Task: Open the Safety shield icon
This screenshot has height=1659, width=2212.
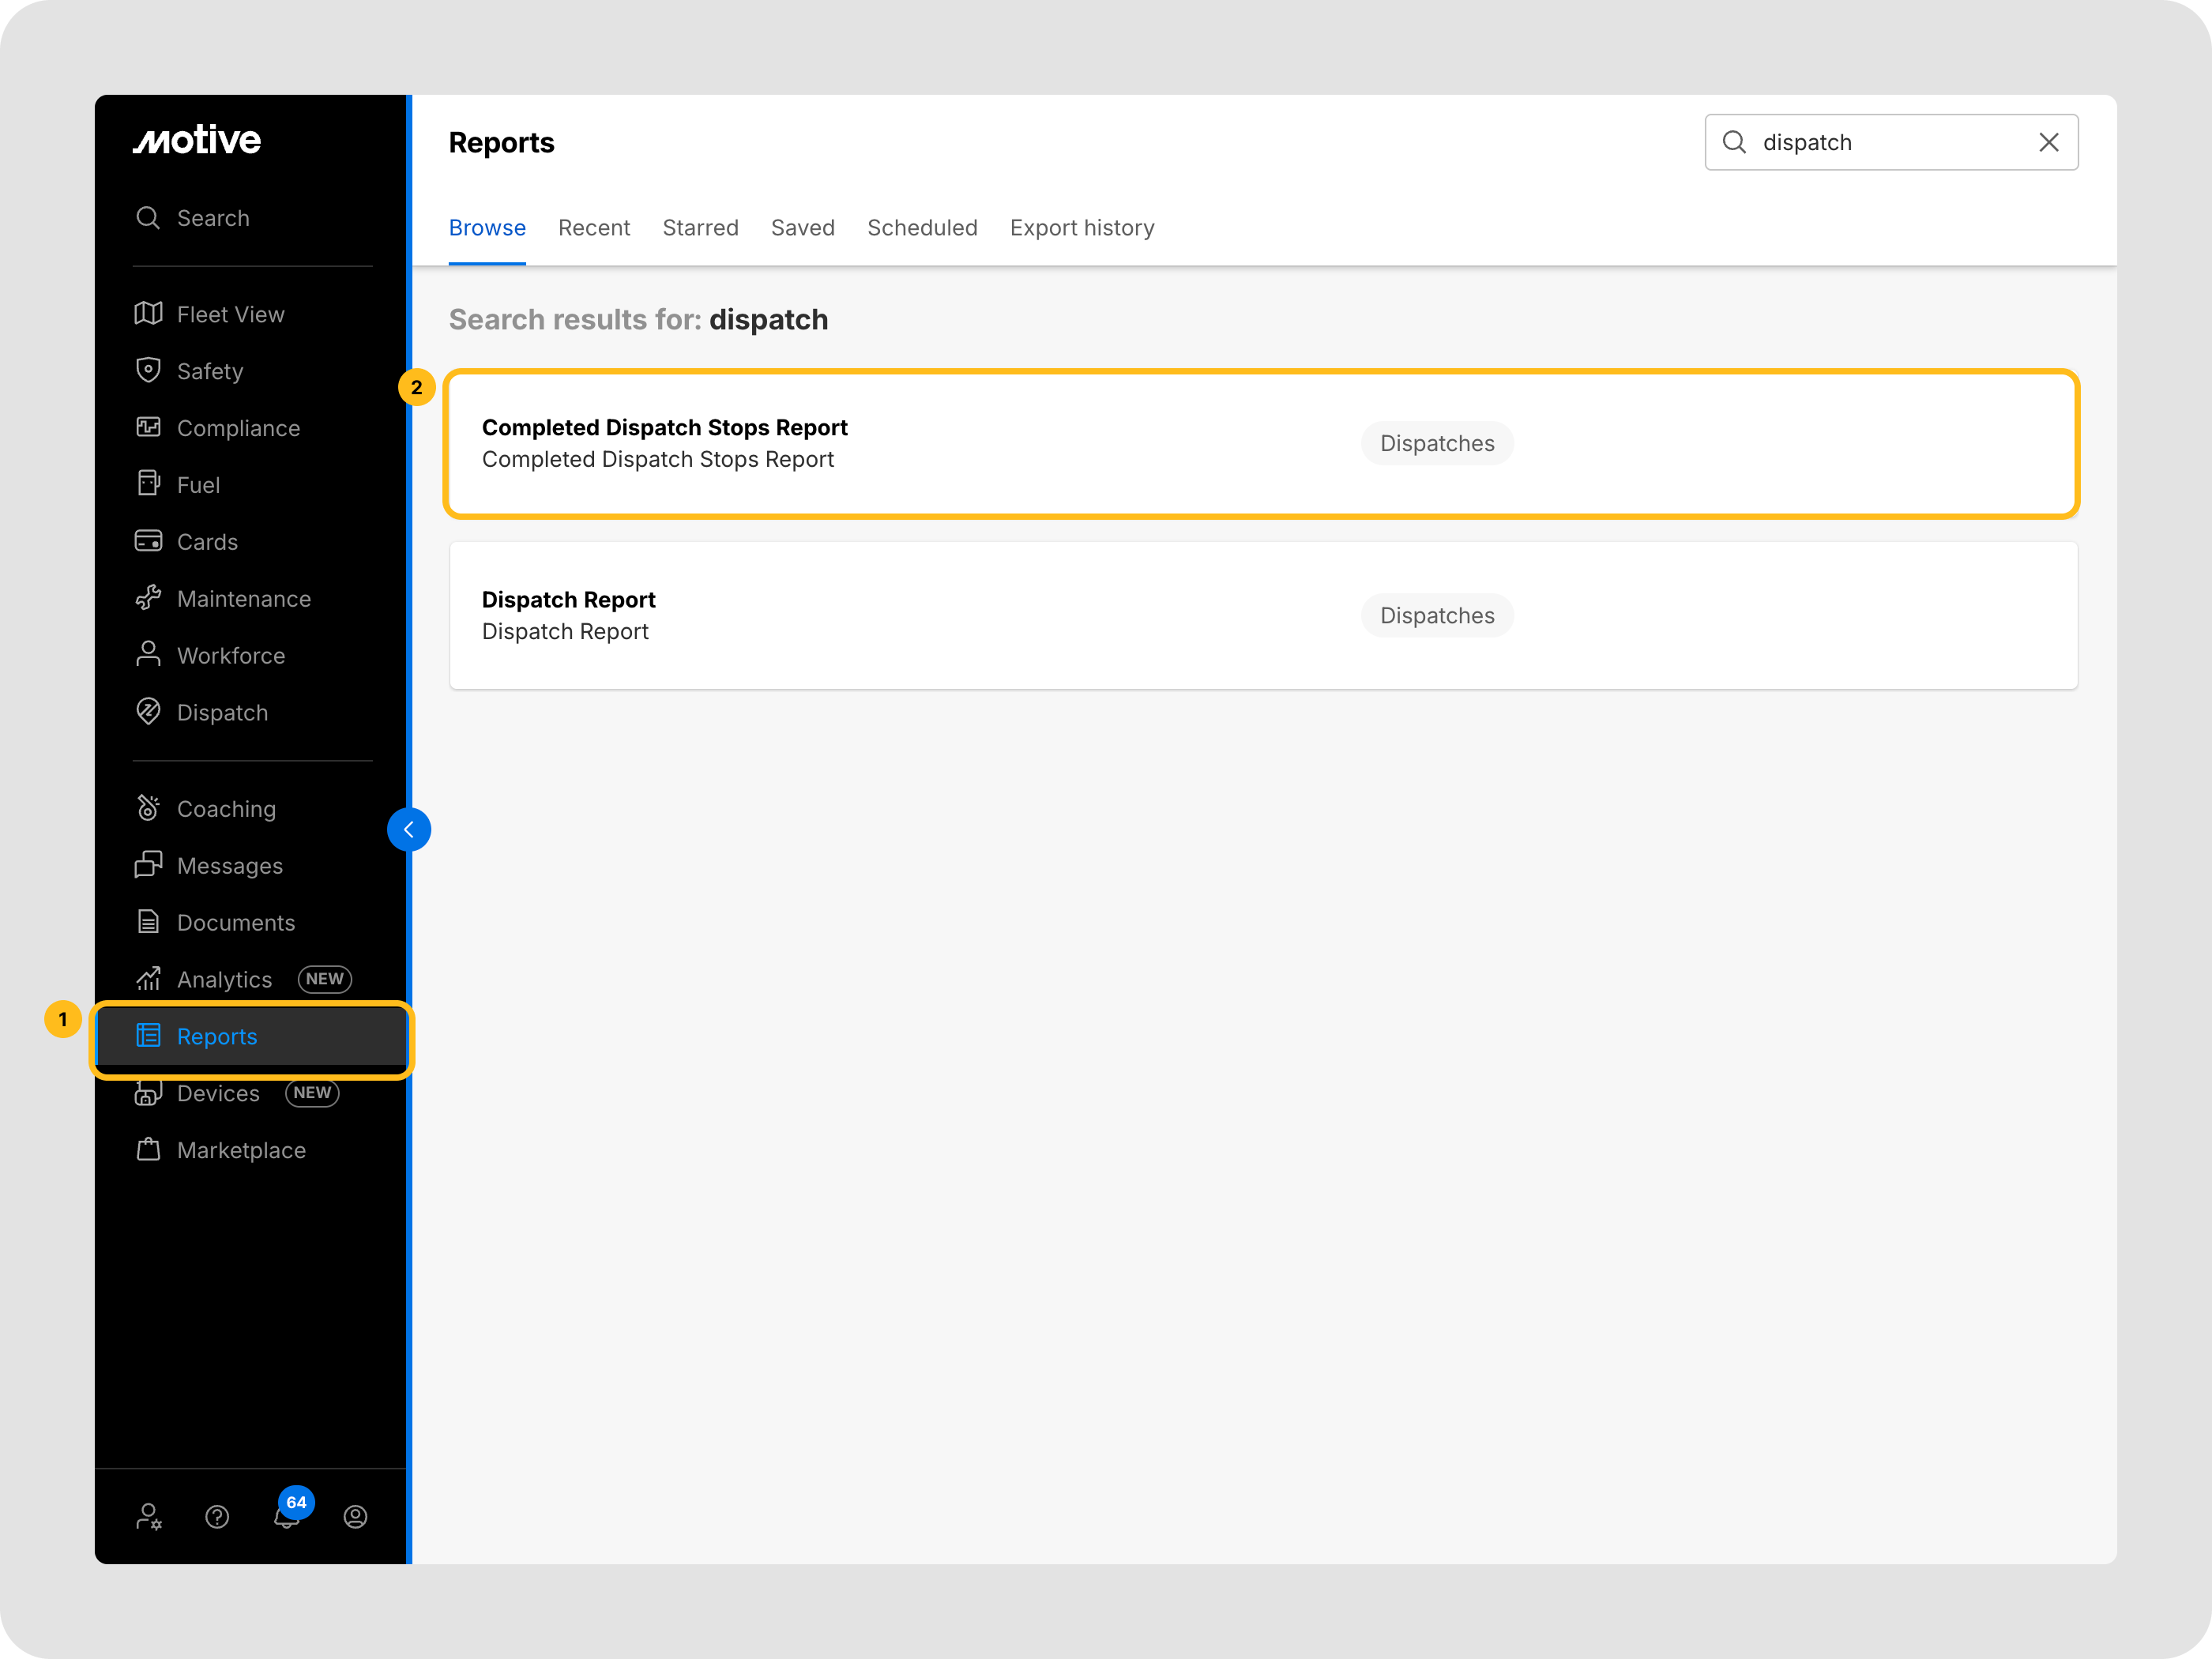Action: [148, 370]
